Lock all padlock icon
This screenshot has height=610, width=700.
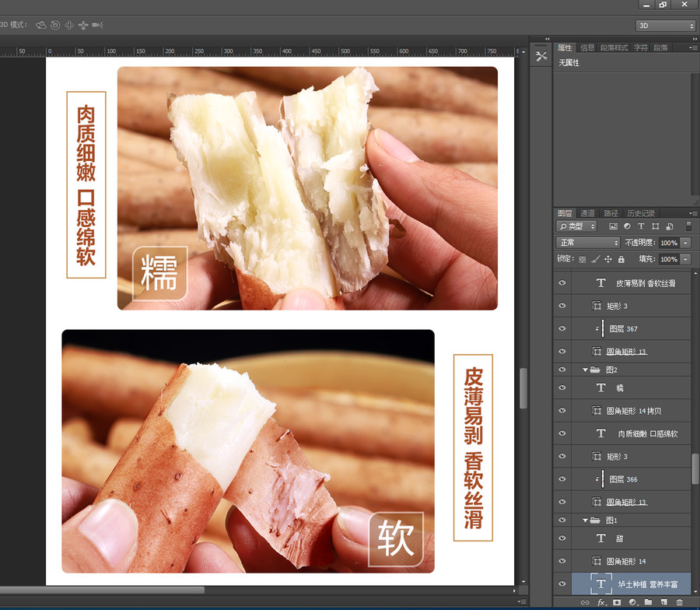[621, 259]
